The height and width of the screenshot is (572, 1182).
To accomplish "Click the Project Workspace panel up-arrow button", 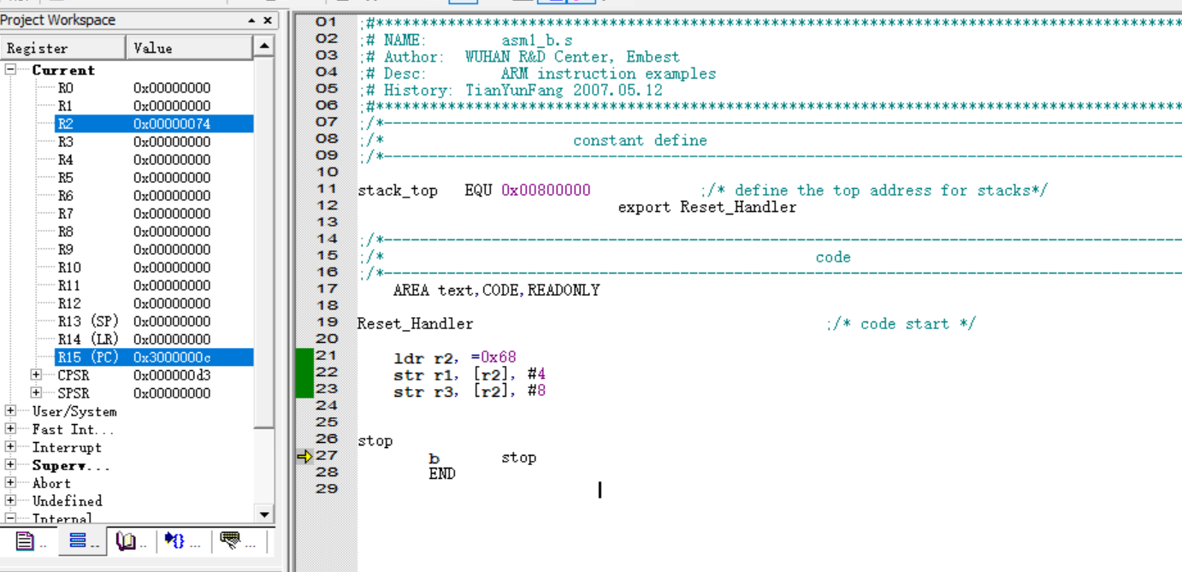I will coord(251,21).
